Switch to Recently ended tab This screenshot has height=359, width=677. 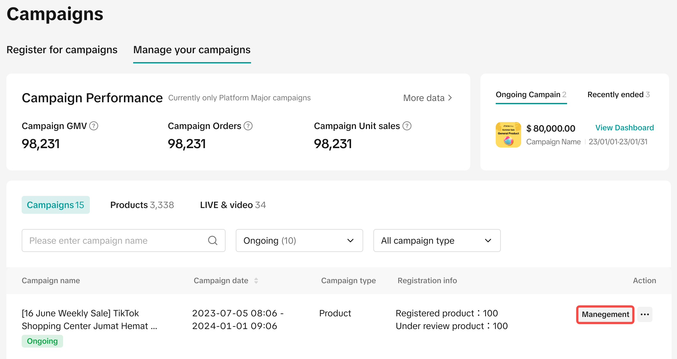click(618, 95)
